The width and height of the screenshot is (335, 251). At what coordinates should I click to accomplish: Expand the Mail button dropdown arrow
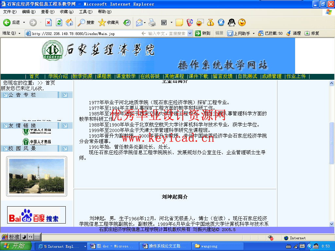coord(144,23)
